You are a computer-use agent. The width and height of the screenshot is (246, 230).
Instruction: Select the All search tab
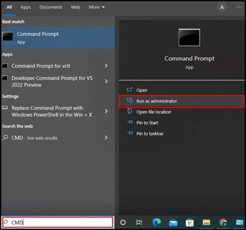(9, 7)
